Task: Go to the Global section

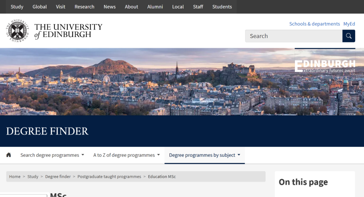Action: point(39,7)
